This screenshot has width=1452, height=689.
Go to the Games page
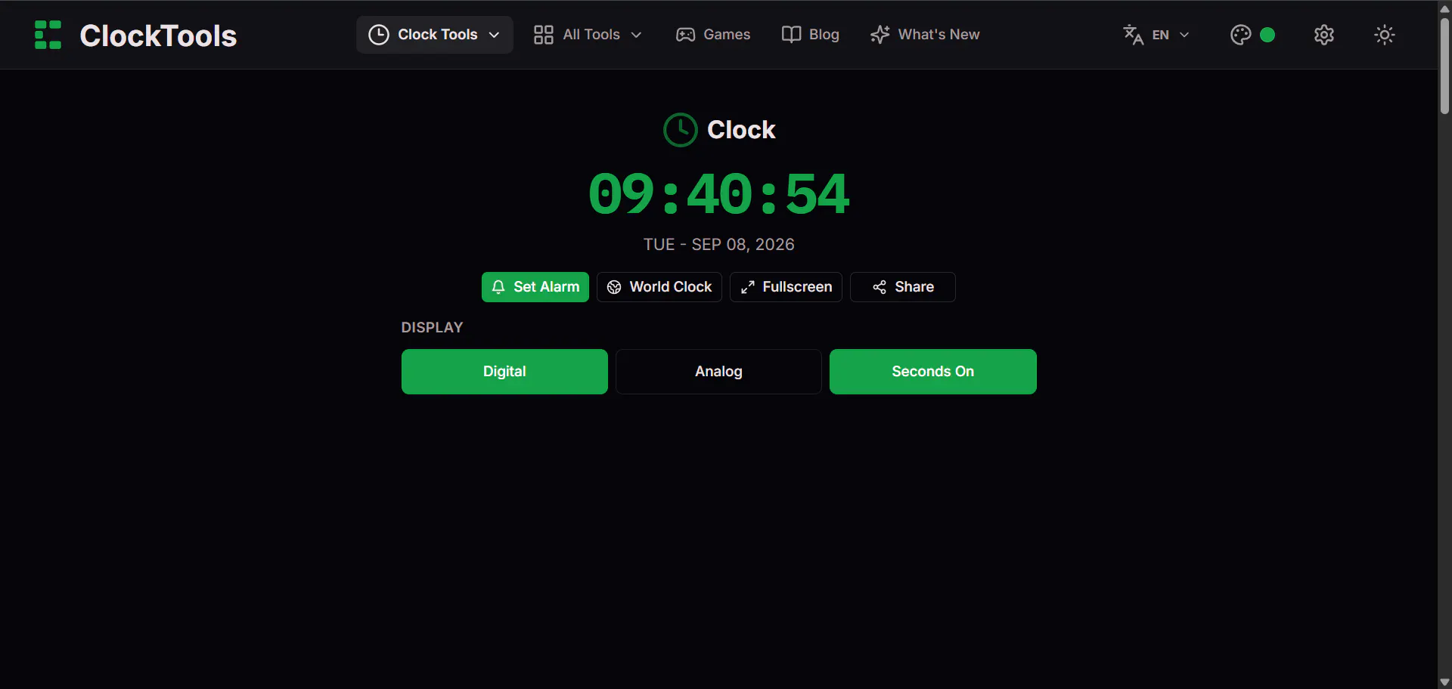point(712,35)
